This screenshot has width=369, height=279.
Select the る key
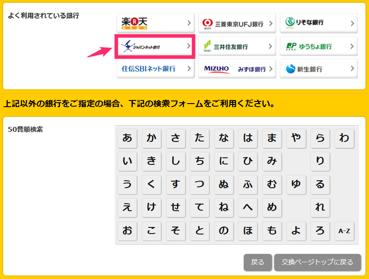320,185
